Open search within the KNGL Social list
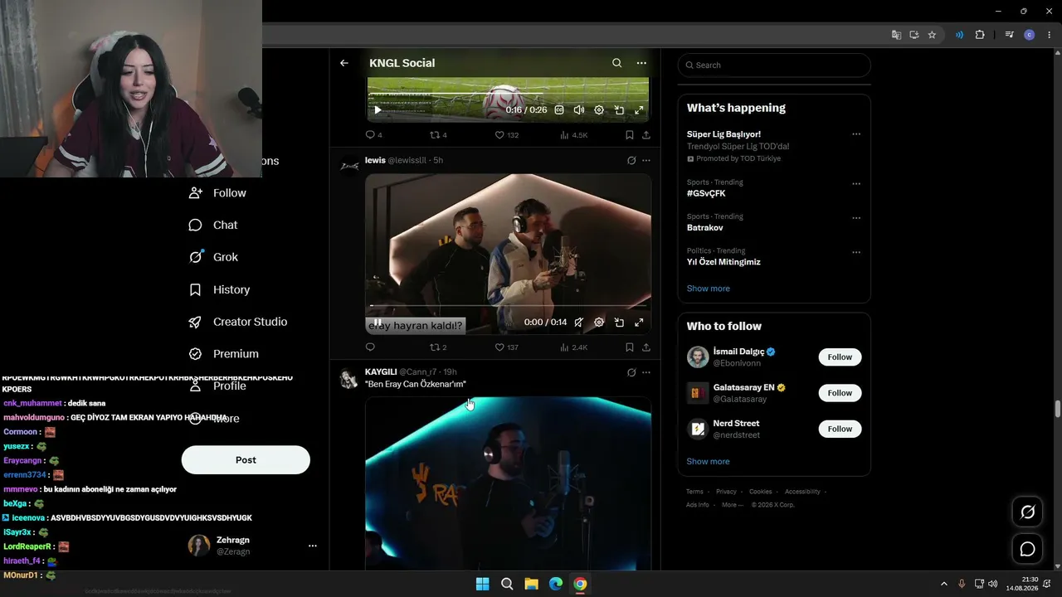This screenshot has width=1062, height=597. (616, 63)
